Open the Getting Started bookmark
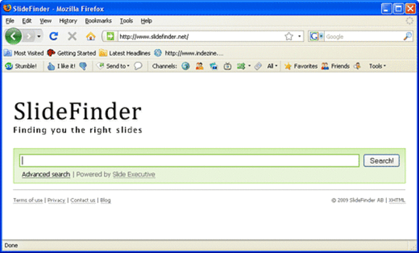This screenshot has height=253, width=419. click(71, 53)
